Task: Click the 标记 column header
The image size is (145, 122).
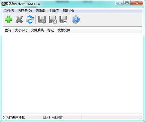Action: point(51,30)
